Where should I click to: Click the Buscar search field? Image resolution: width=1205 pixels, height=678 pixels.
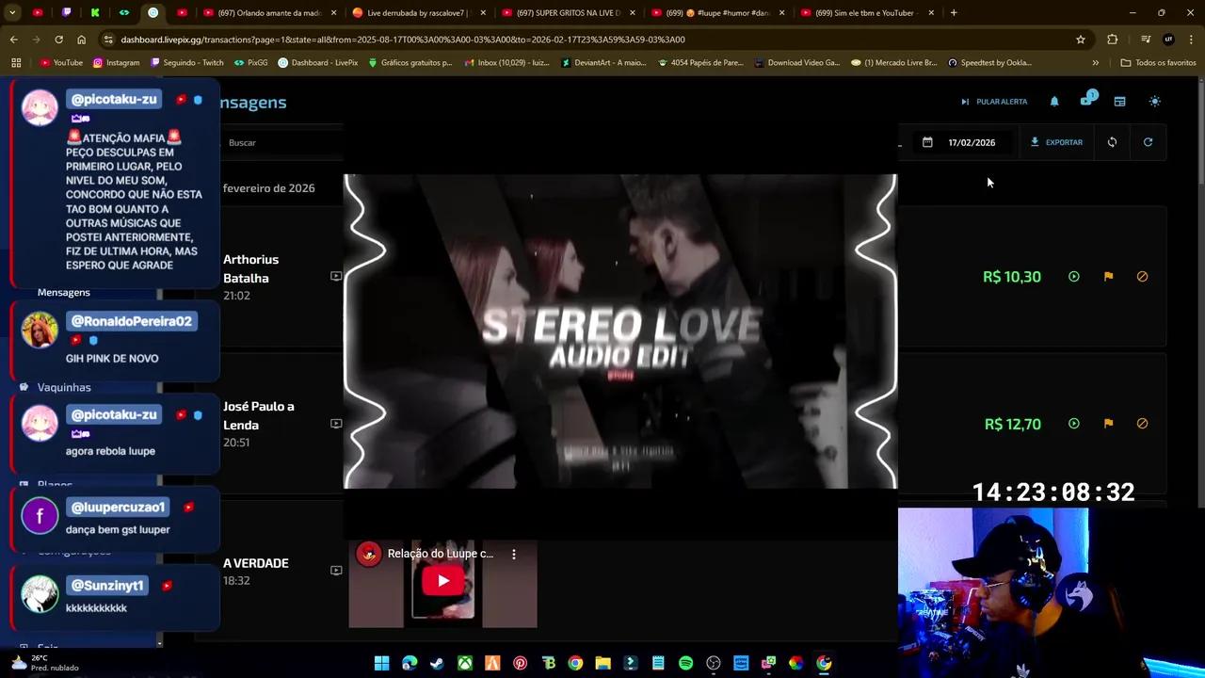click(x=282, y=142)
